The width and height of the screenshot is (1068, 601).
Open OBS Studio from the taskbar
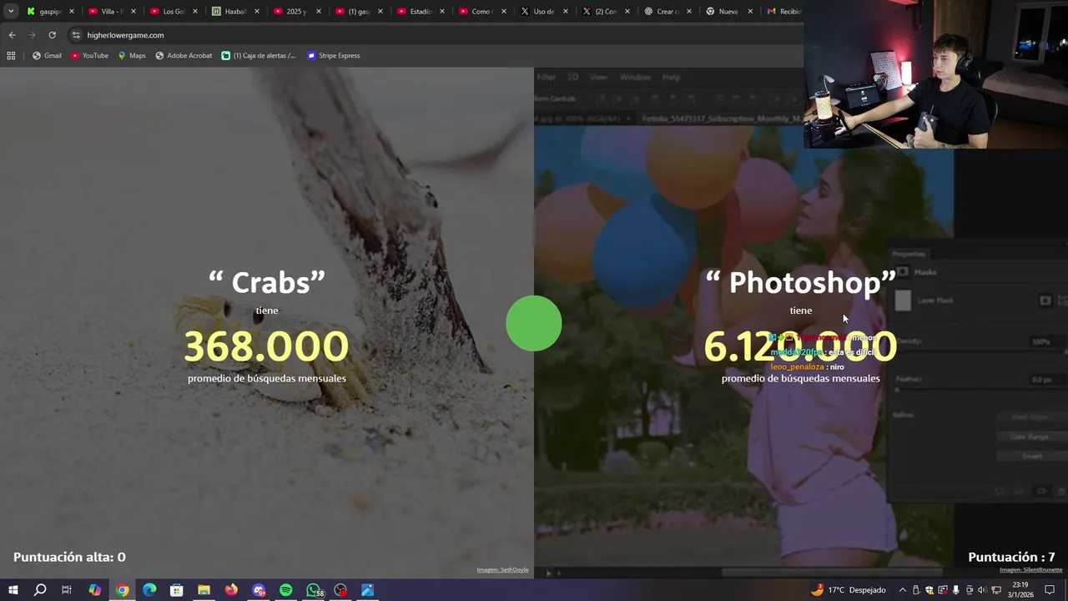point(340,590)
